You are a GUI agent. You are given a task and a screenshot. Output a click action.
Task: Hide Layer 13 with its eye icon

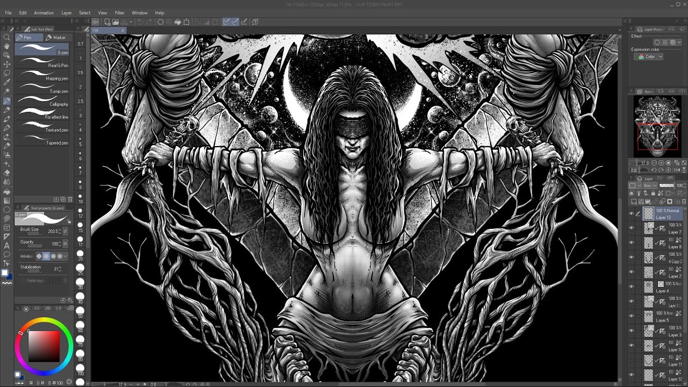632,213
